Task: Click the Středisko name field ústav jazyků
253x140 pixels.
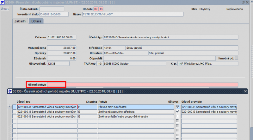Action: 182,48
